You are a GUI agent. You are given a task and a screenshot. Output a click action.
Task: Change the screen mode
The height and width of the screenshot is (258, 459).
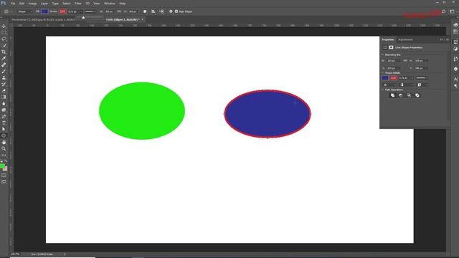point(4,181)
